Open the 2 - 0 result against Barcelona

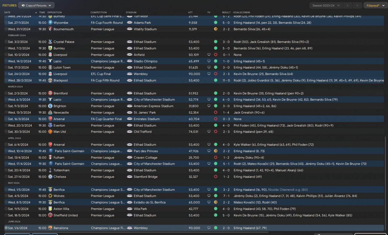[x=226, y=228]
